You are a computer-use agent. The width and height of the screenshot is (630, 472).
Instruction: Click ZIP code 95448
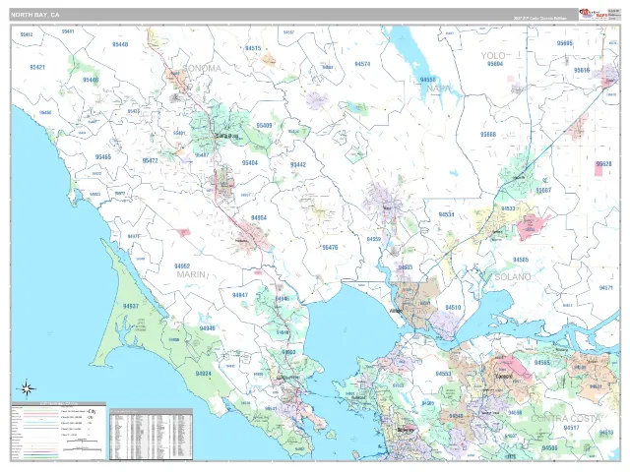pyautogui.click(x=120, y=44)
